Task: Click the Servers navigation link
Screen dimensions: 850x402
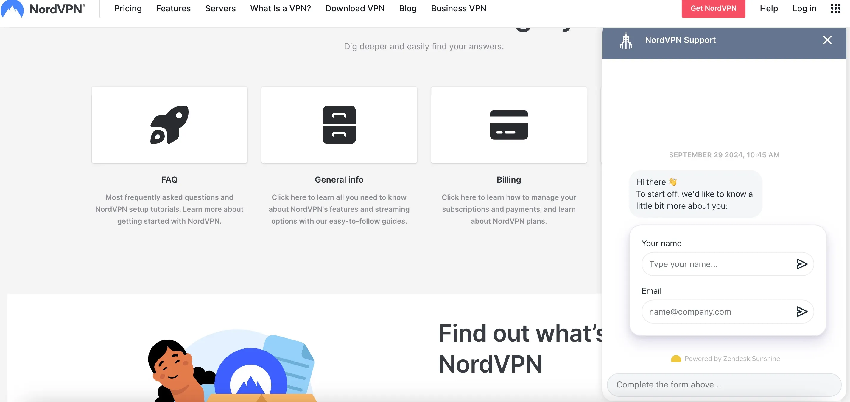Action: (221, 9)
